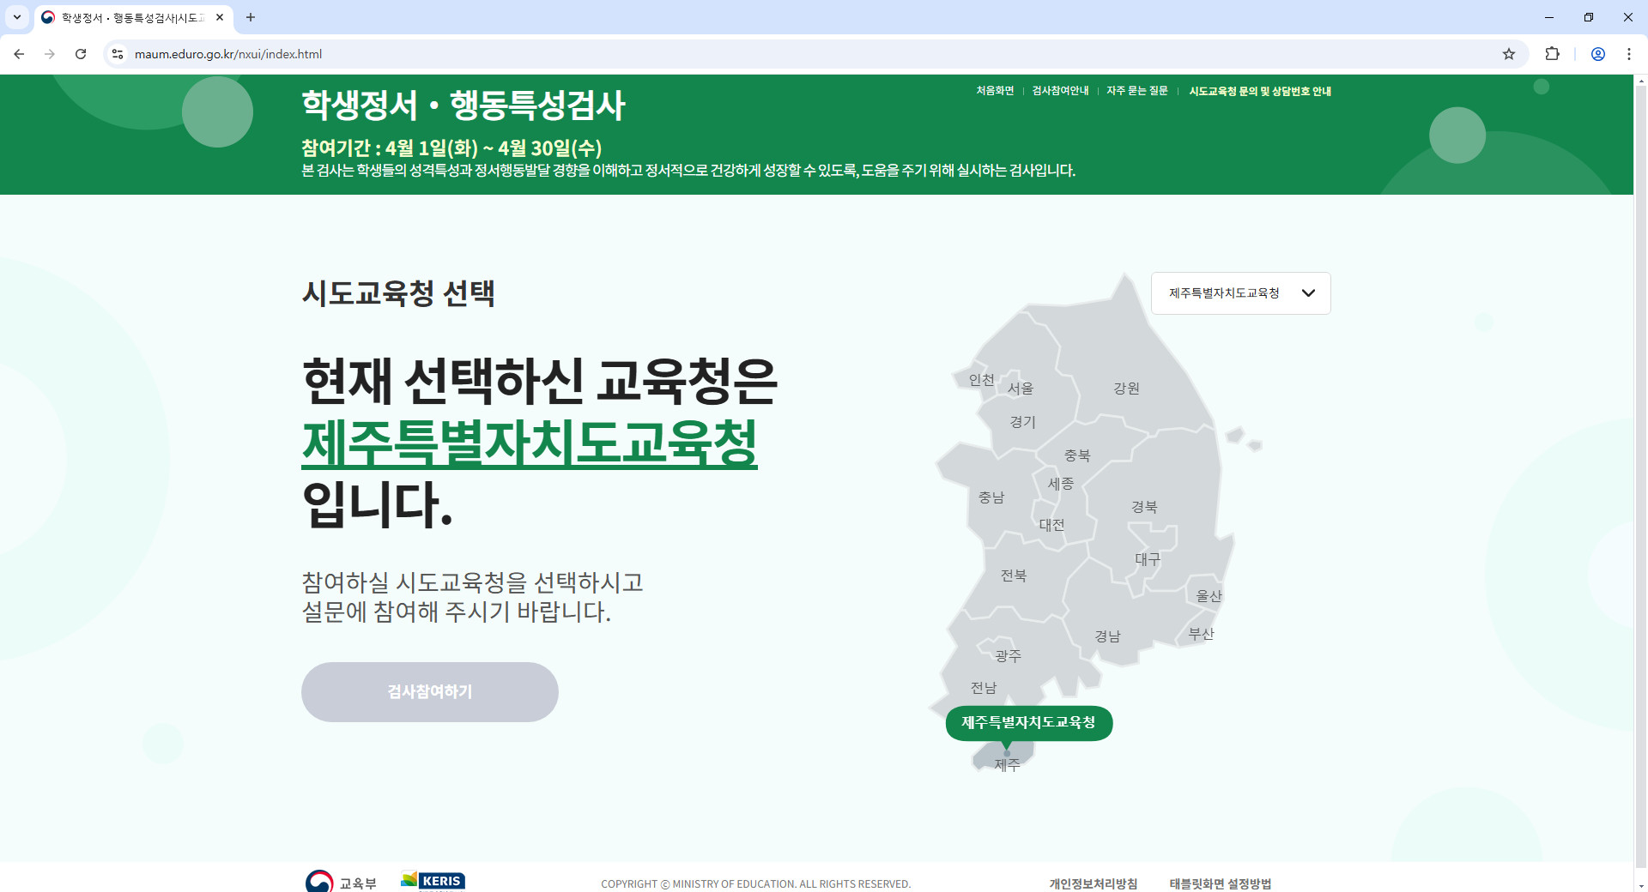The image size is (1648, 892).
Task: Select 광주 region on the map
Action: 1009,656
